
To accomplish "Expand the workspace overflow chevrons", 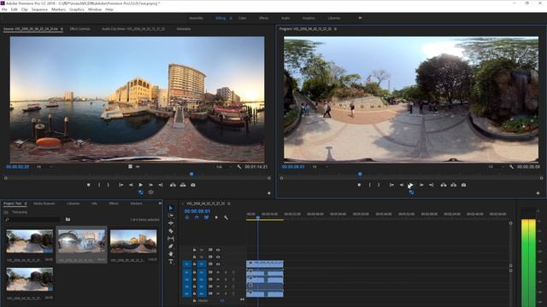I will tap(360, 18).
